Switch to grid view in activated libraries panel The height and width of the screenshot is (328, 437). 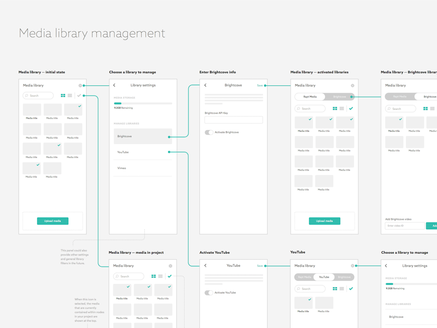point(335,108)
